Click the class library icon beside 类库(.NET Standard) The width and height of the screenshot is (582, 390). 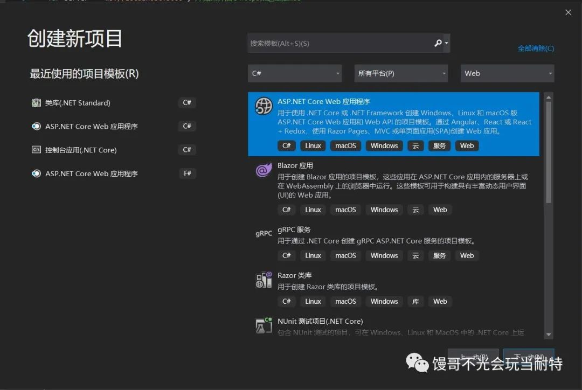(36, 103)
